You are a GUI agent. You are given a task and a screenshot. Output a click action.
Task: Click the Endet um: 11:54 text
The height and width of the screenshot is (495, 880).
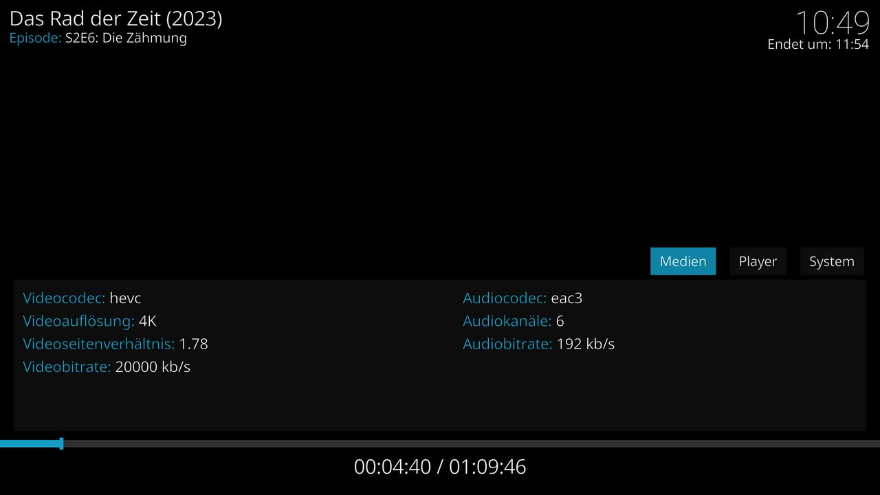point(818,44)
